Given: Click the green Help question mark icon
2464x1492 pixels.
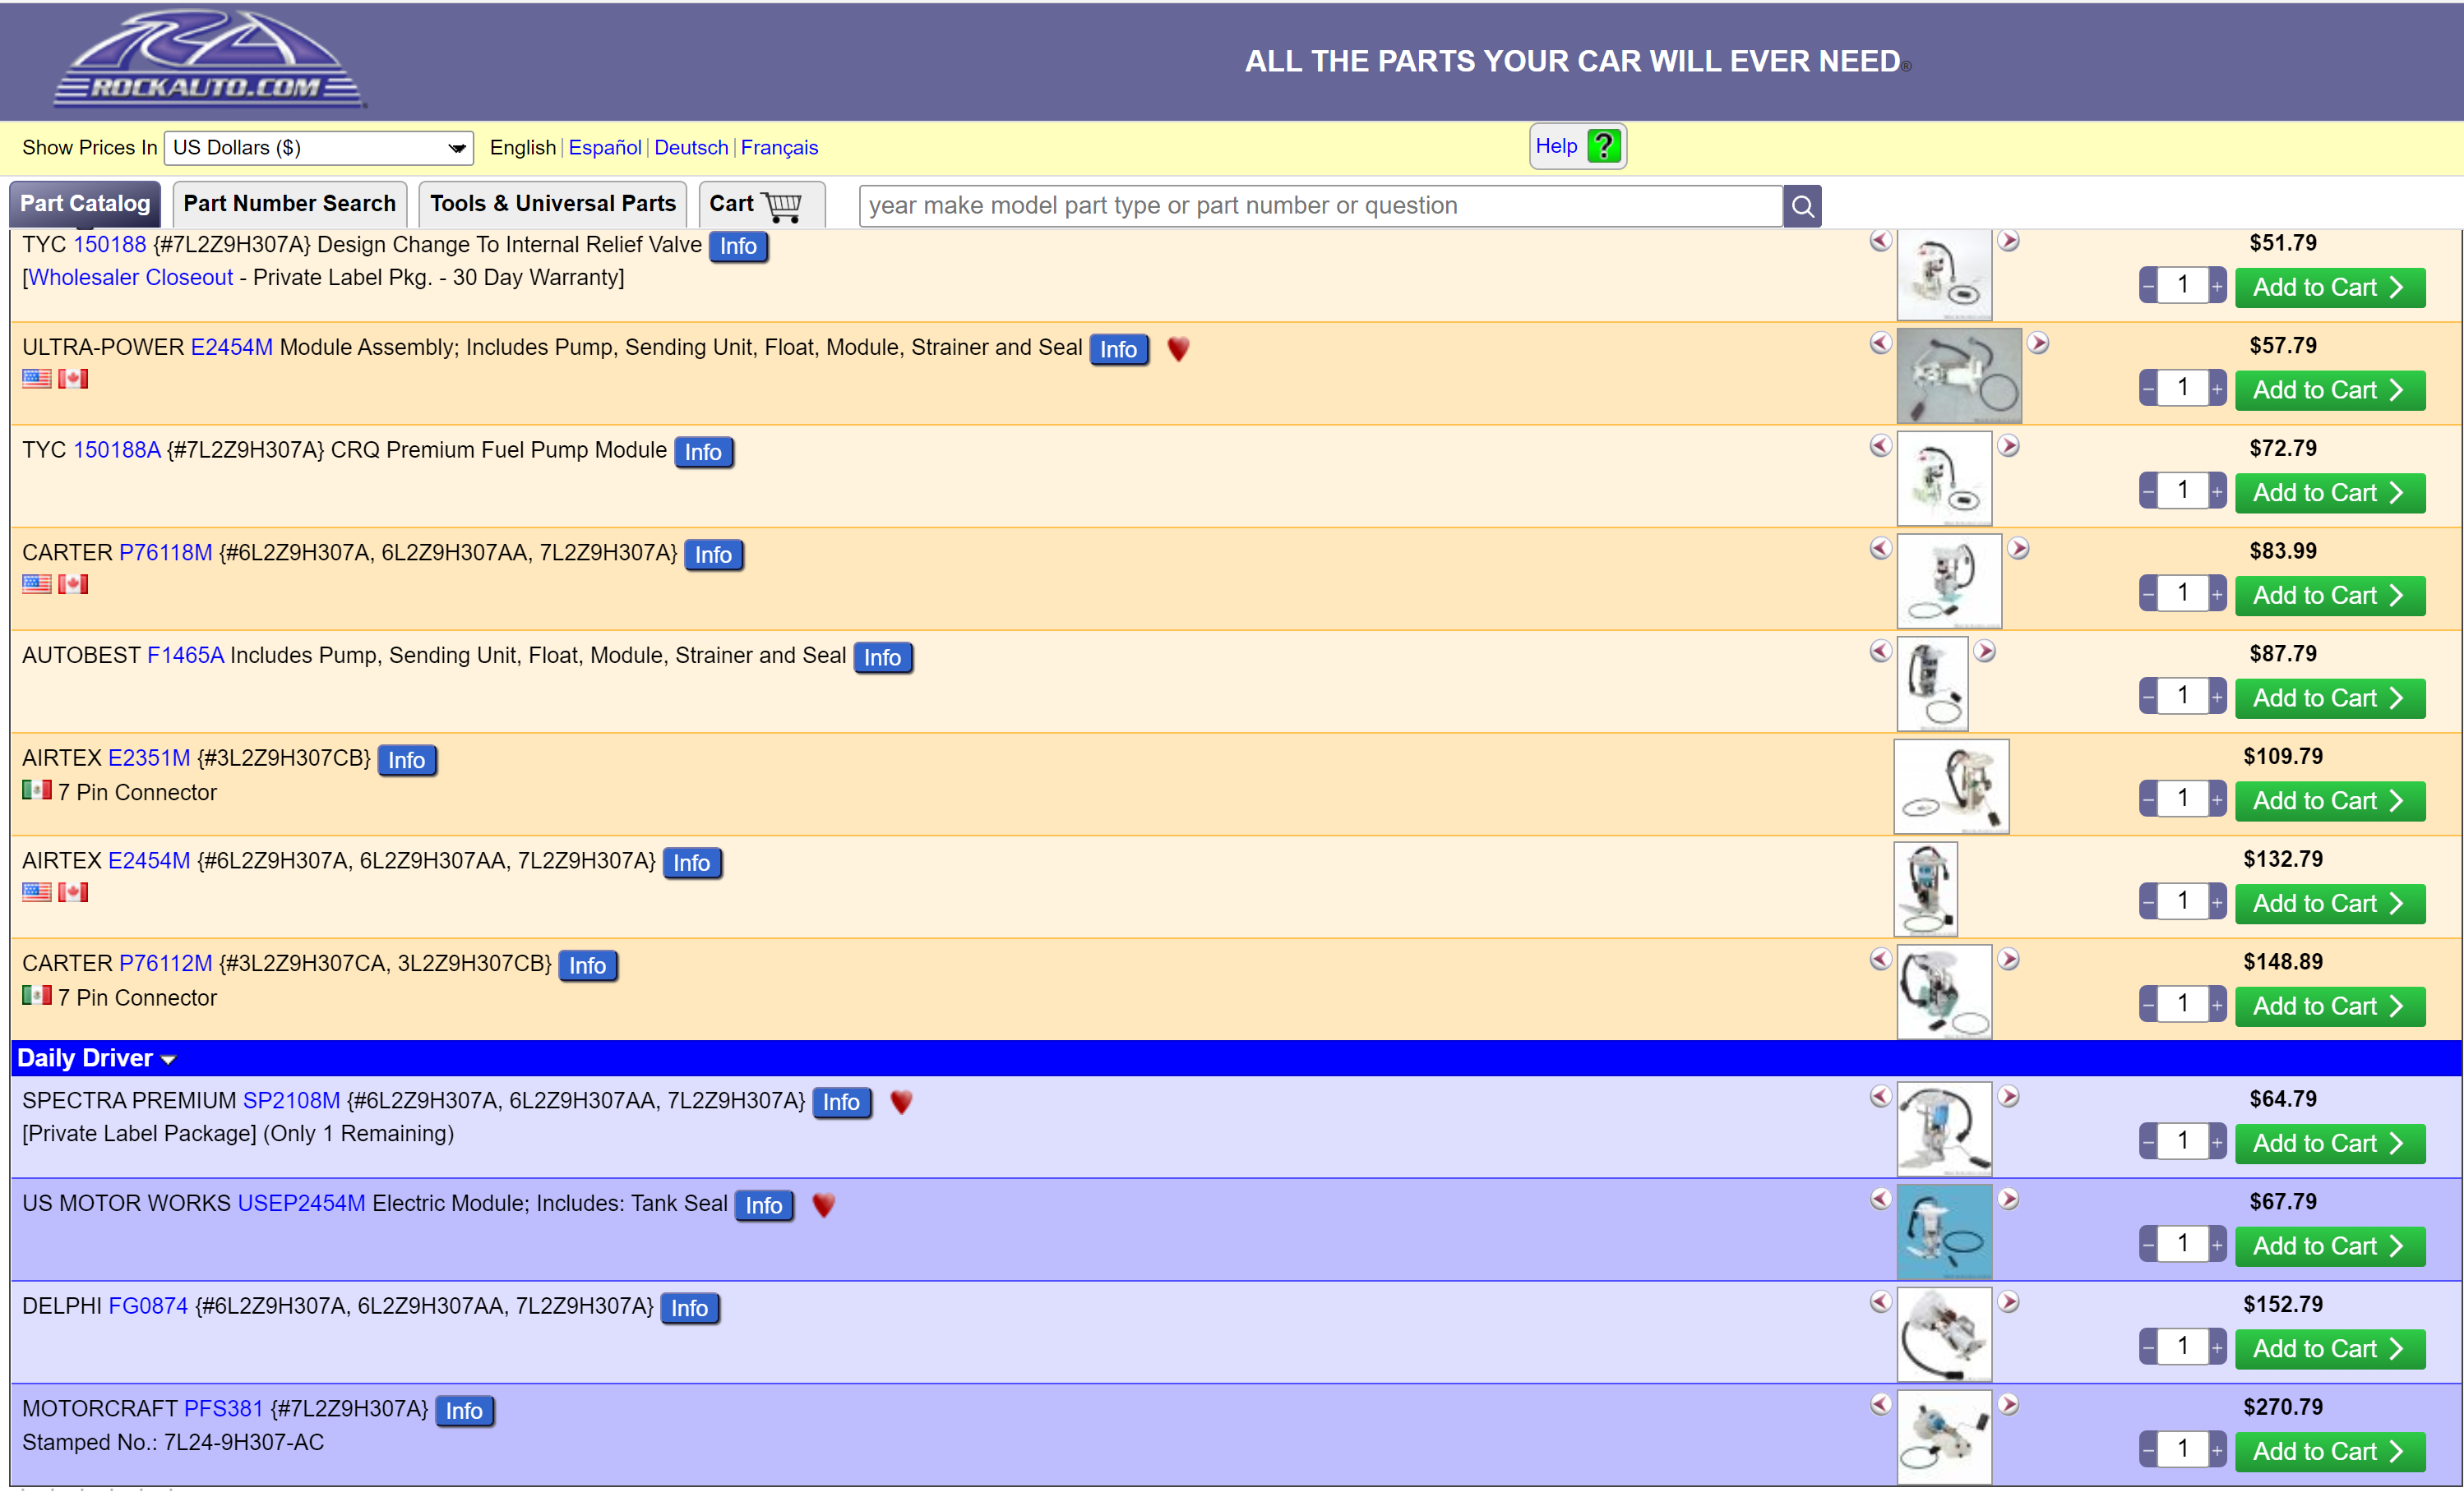Looking at the screenshot, I should (1604, 147).
